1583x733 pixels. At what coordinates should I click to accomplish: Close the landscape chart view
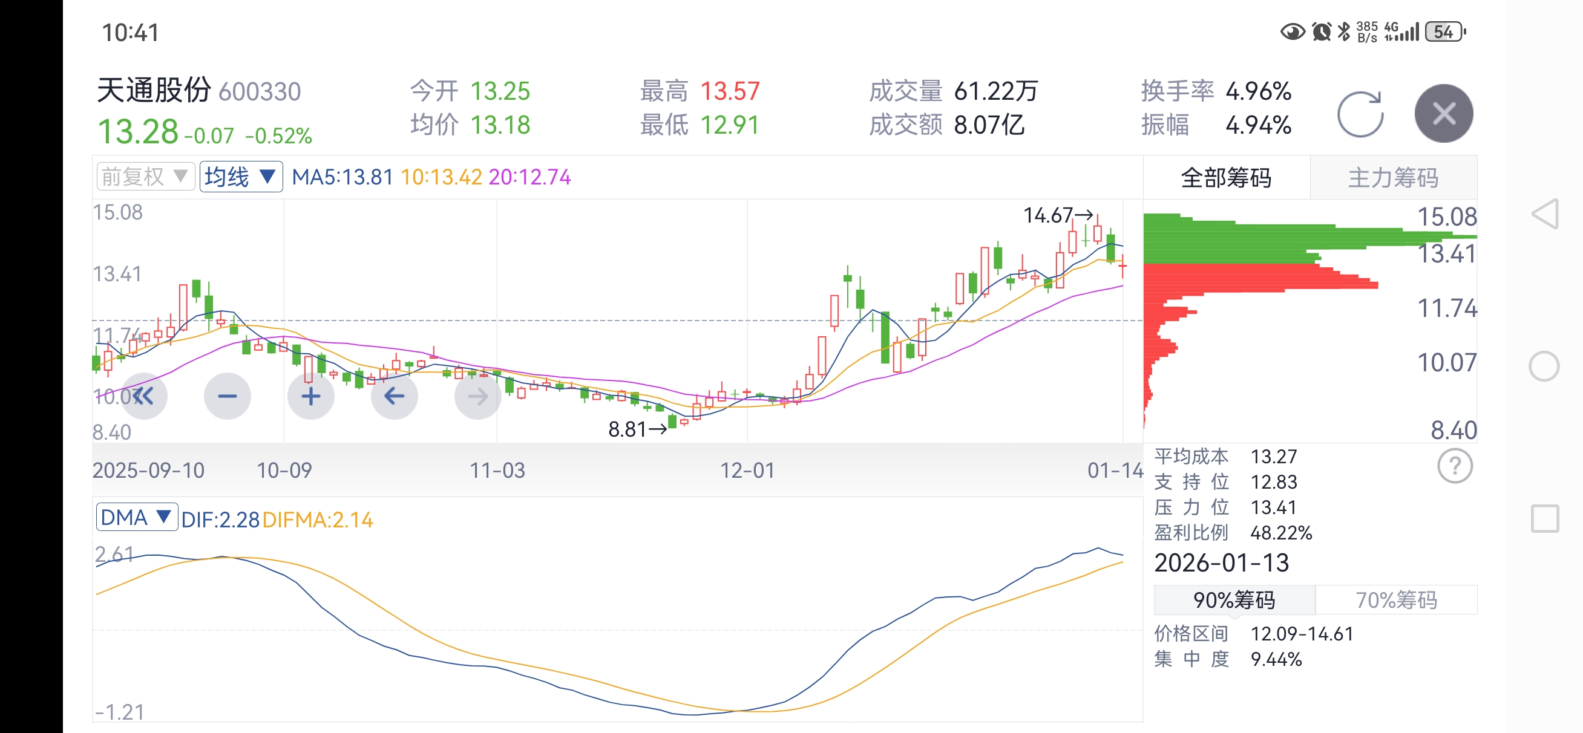click(x=1443, y=114)
